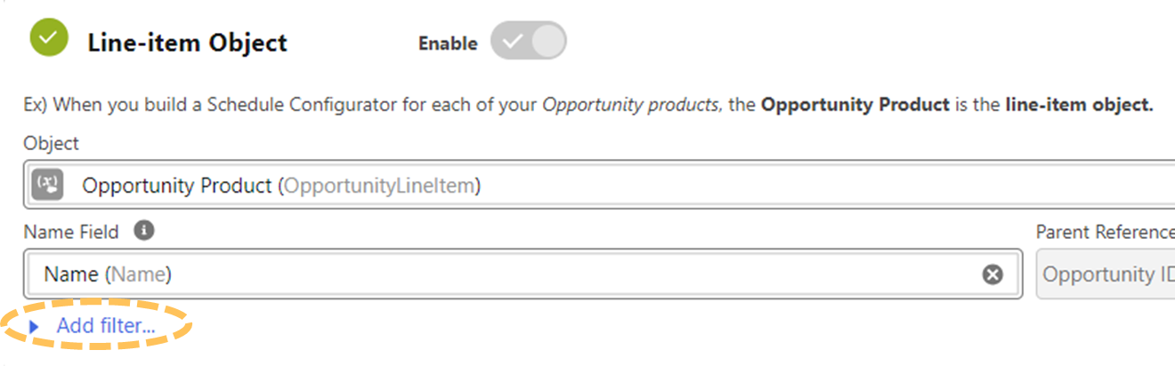Image resolution: width=1175 pixels, height=366 pixels.
Task: Expand the Add filter disclosure triangle
Action: [x=35, y=327]
